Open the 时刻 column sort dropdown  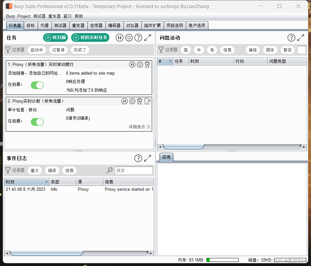click(x=45, y=182)
